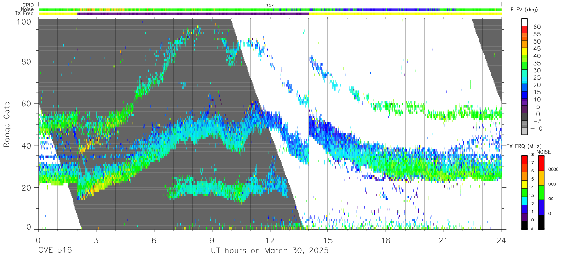Pick the purple 10–11 MHz TX frequency swatch
564x260 pixels.
pyautogui.click(x=525, y=217)
